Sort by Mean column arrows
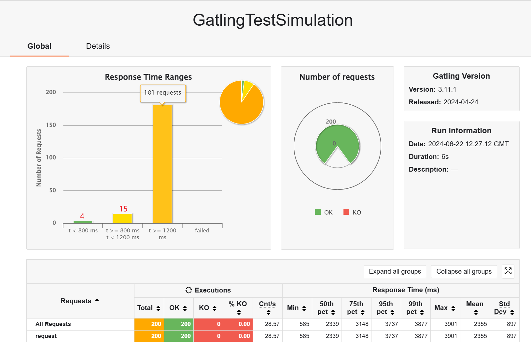The image size is (531, 351). [x=476, y=312]
